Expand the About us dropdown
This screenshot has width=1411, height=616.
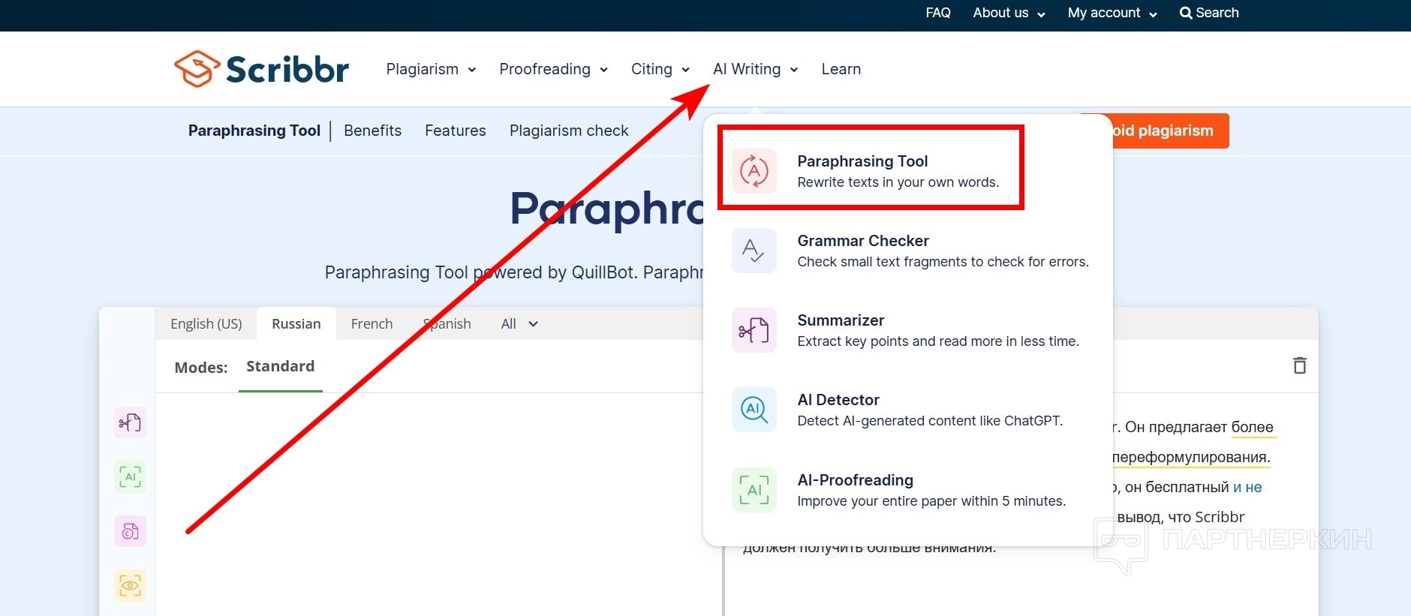click(1009, 13)
